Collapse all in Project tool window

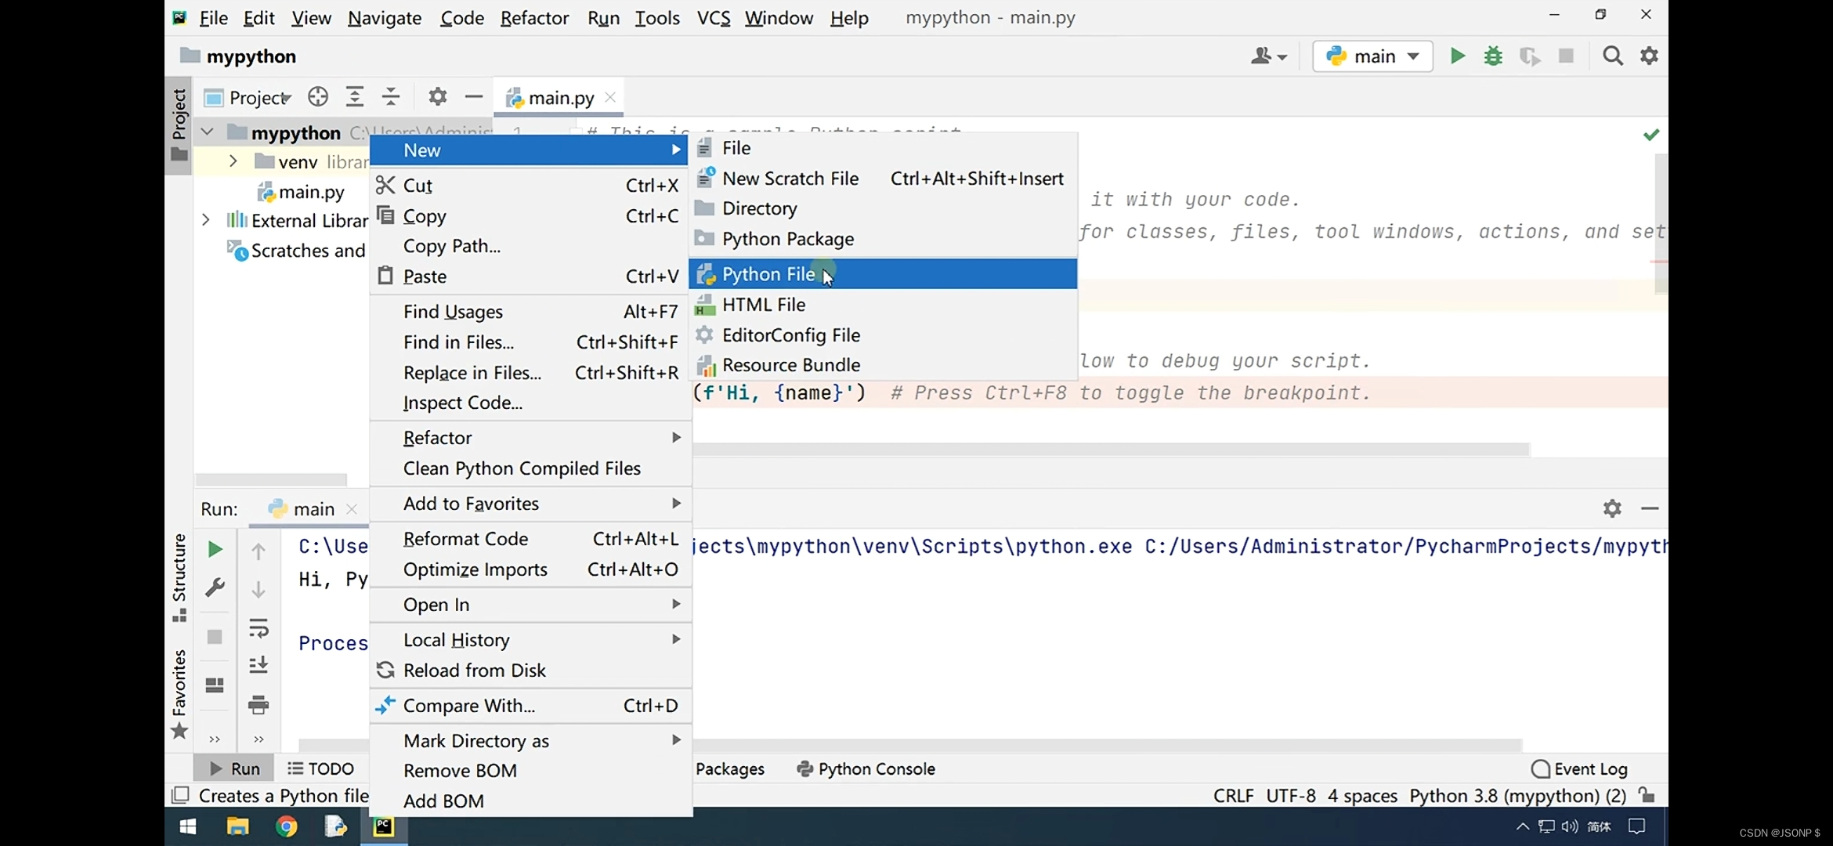391,97
